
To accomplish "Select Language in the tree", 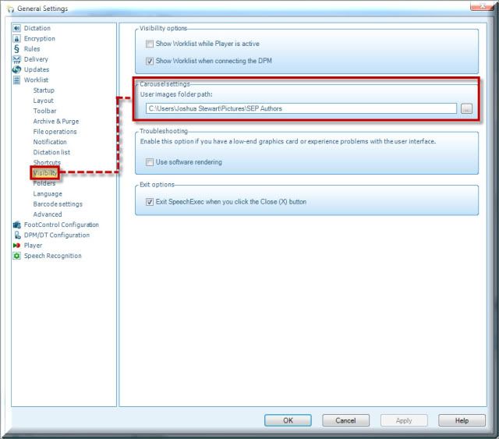I will tap(48, 194).
